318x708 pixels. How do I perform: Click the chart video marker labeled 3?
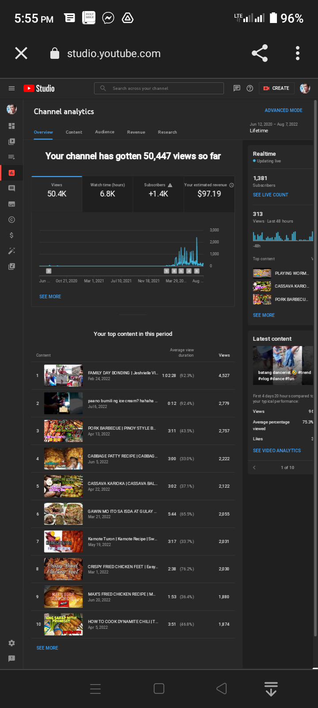49,271
